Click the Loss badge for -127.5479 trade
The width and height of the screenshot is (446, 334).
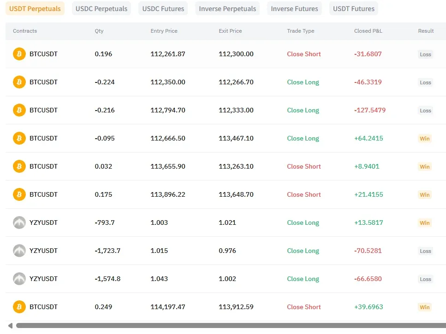[425, 111]
